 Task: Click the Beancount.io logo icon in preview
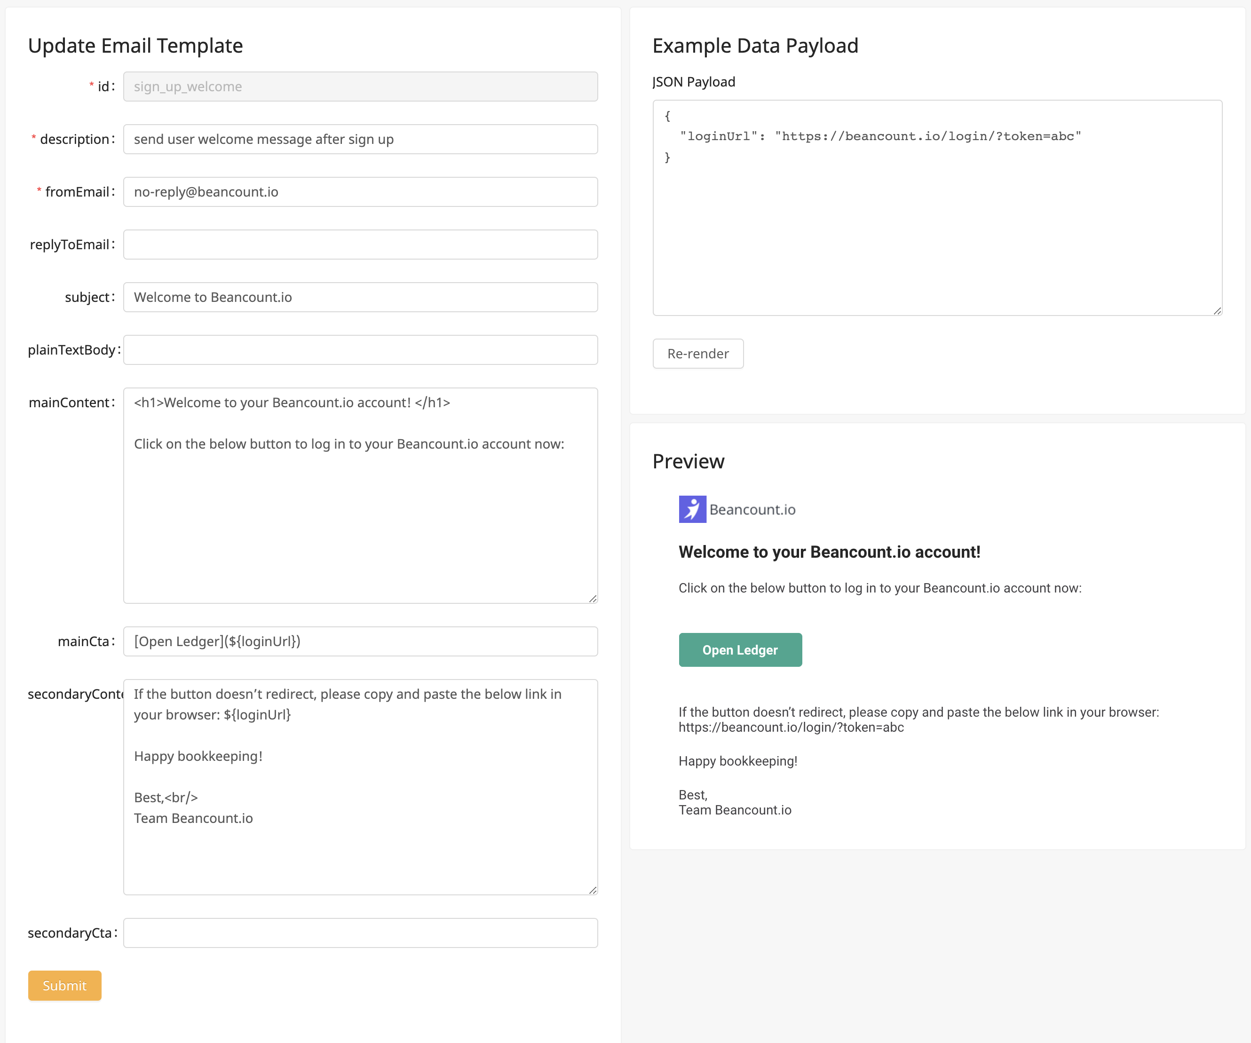692,509
